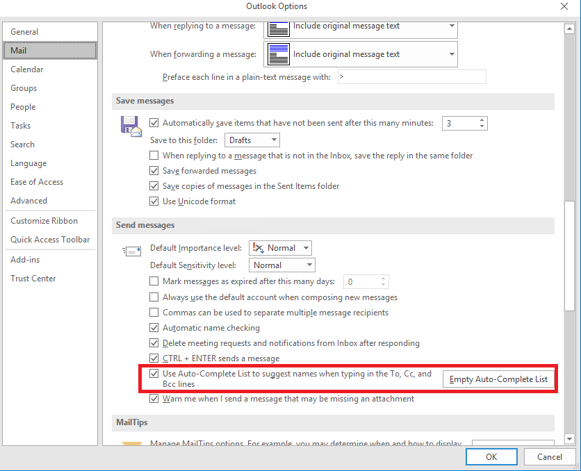The height and width of the screenshot is (471, 581).
Task: Enable saving replies in the same folder
Action: tap(154, 155)
